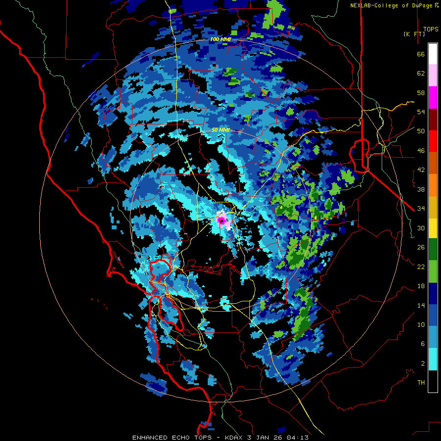Click legend value 54
The image size is (441, 441).
click(421, 112)
